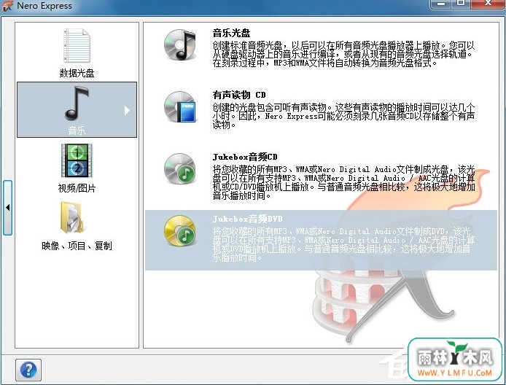Viewport: 506px width, 385px height.
Task: Choose the 音乐光盘 heading
Action: click(x=231, y=33)
